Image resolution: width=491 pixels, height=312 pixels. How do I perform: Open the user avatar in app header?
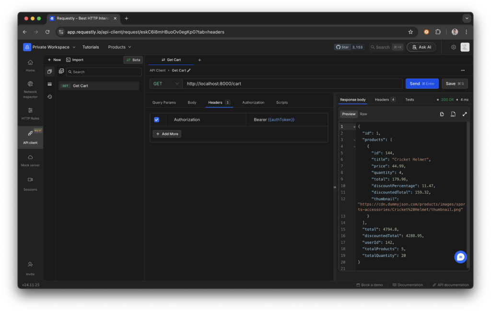[465, 47]
